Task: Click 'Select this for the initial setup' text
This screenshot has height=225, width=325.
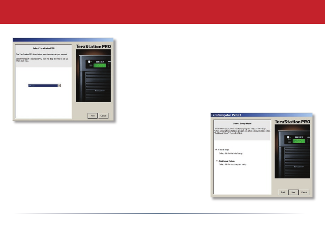Action: 231,153
